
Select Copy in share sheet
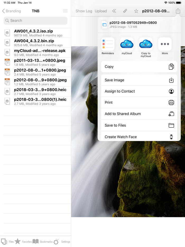[x=139, y=67]
